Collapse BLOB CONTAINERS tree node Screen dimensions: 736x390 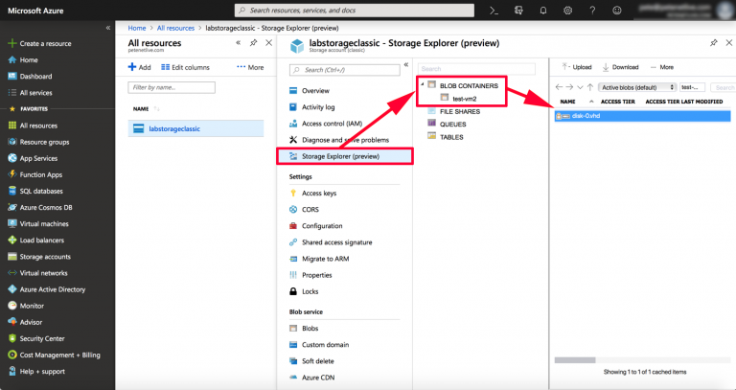pyautogui.click(x=423, y=85)
